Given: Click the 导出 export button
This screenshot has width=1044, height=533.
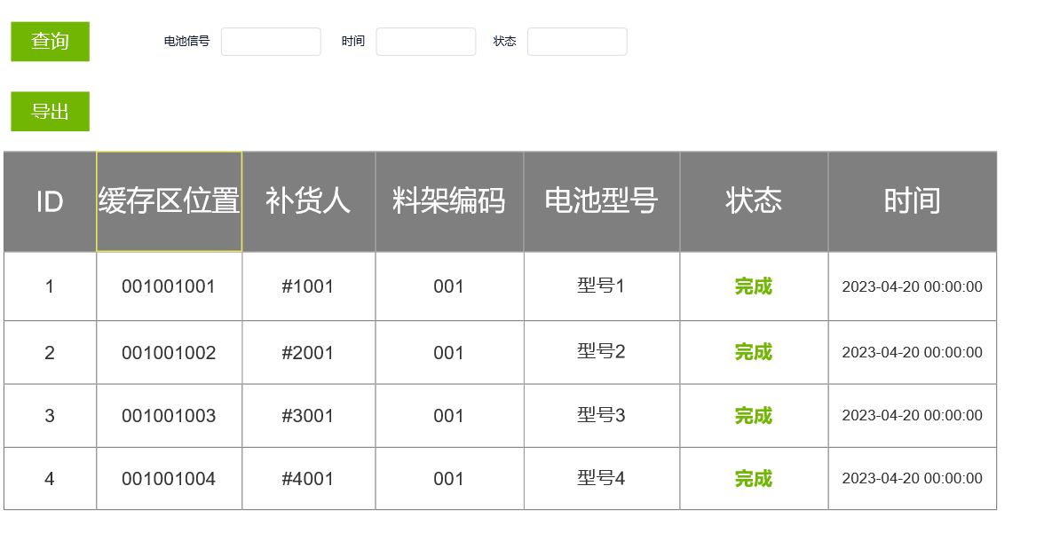Looking at the screenshot, I should click(x=50, y=112).
